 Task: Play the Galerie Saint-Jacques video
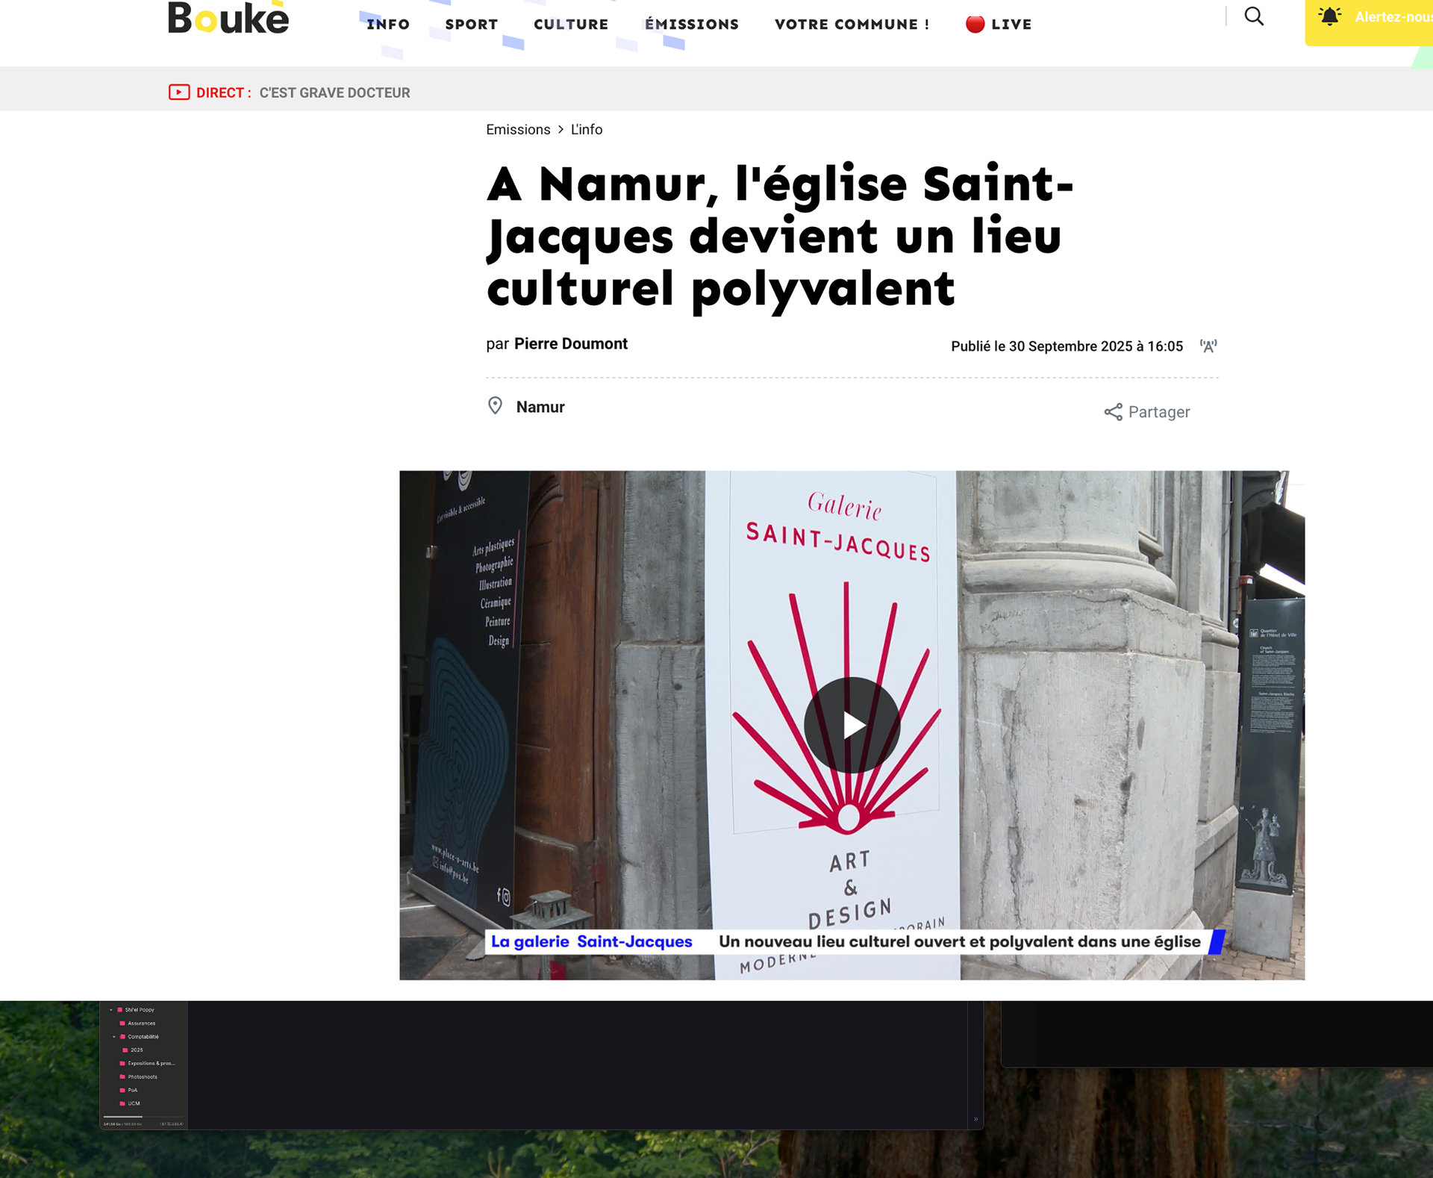pyautogui.click(x=852, y=725)
